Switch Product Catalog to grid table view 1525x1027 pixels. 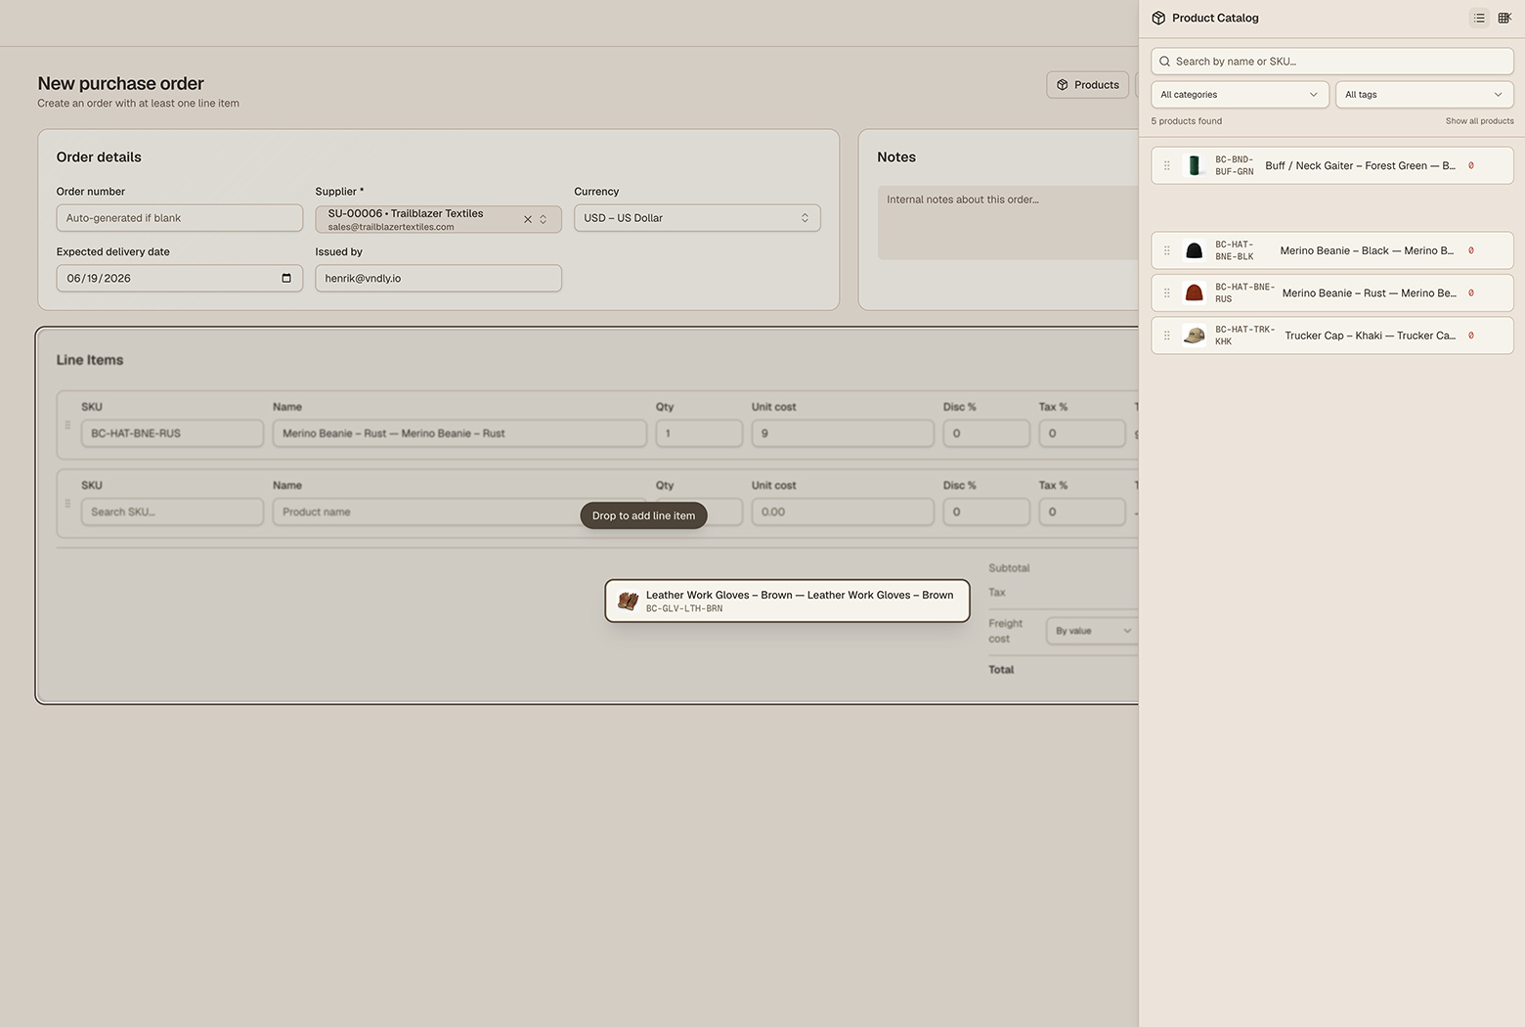1504,18
